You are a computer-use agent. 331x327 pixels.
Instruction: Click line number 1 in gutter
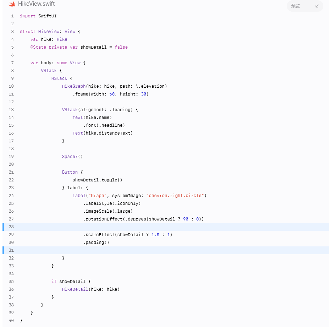click(x=12, y=16)
